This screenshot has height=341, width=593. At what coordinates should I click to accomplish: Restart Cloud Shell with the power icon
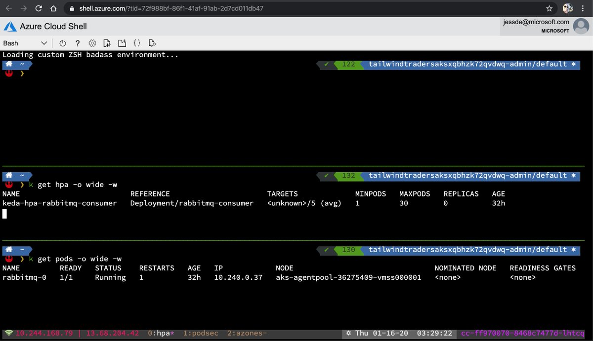[63, 43]
